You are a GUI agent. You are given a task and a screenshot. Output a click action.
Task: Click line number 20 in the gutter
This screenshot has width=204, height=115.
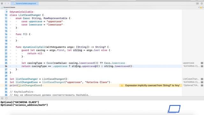6,47
